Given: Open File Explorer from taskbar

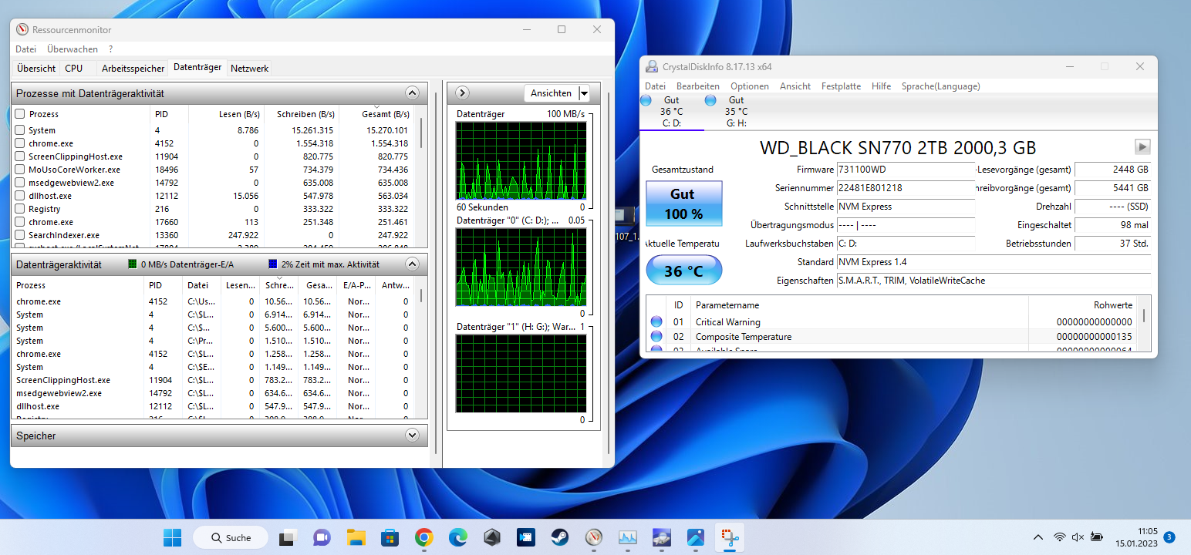Looking at the screenshot, I should (x=356, y=537).
